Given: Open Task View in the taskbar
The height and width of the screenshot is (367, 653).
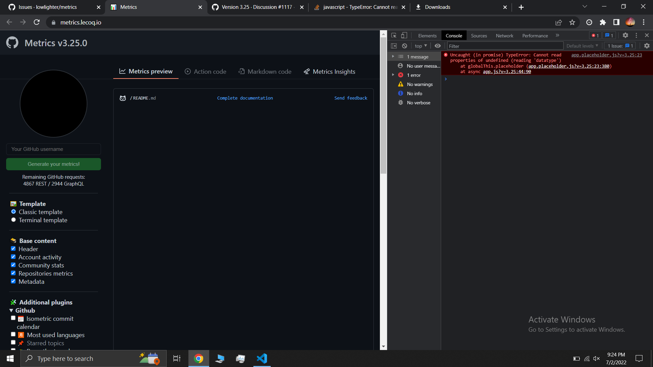Looking at the screenshot, I should coord(177,359).
